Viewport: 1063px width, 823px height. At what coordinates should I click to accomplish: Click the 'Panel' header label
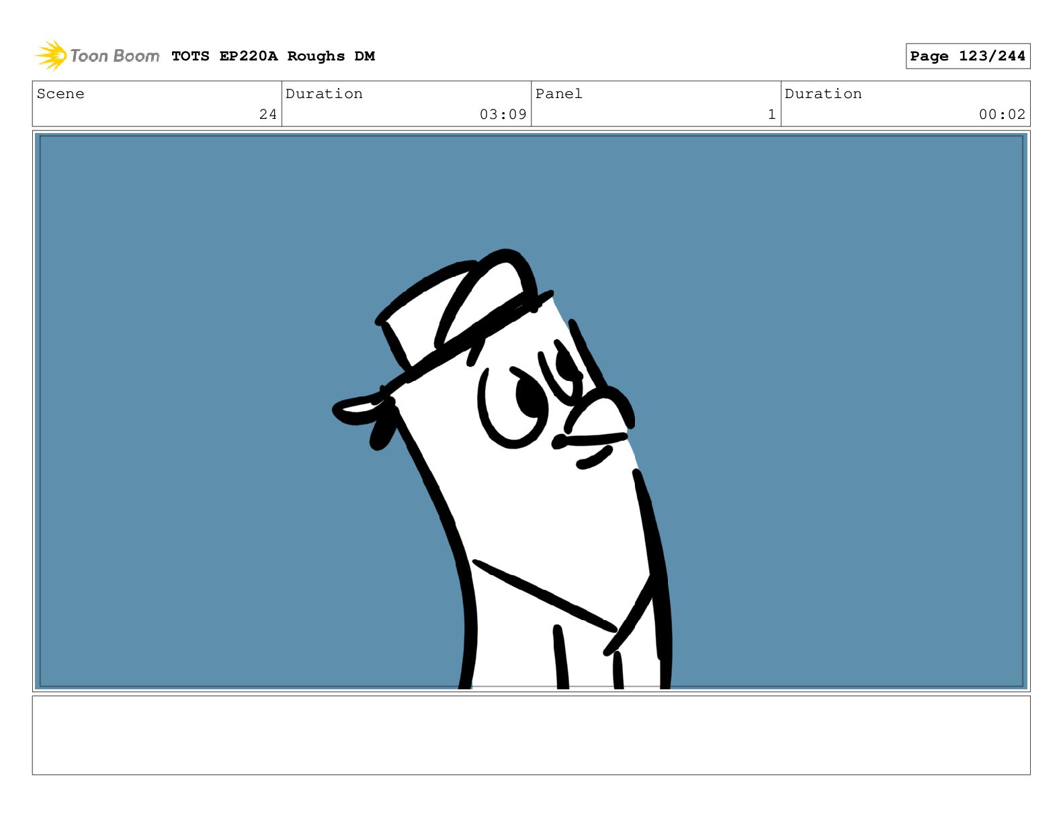pyautogui.click(x=558, y=94)
